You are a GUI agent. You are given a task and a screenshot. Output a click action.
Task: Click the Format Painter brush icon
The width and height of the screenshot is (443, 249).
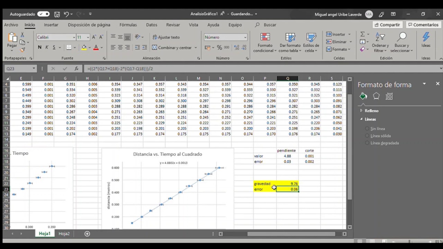tap(22, 50)
